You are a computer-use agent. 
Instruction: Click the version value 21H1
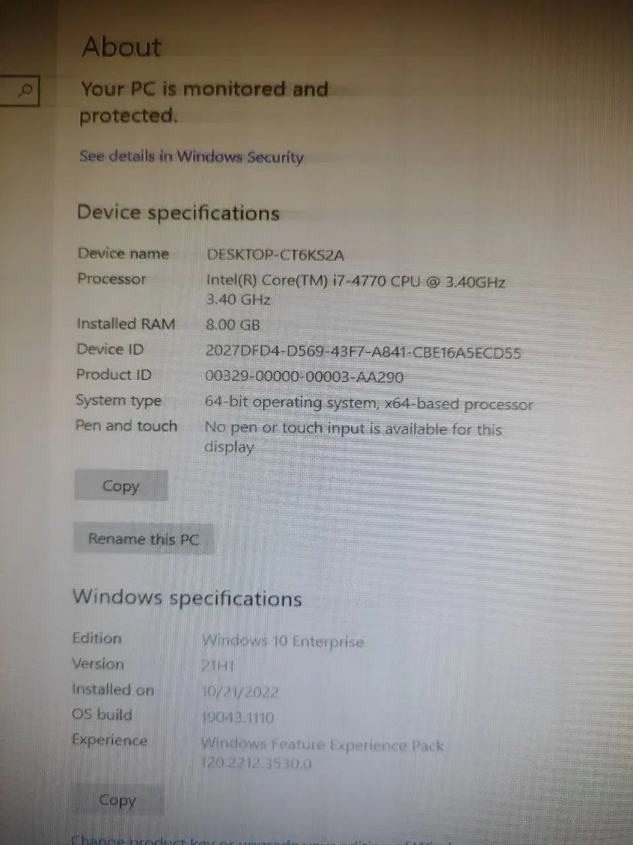[218, 665]
